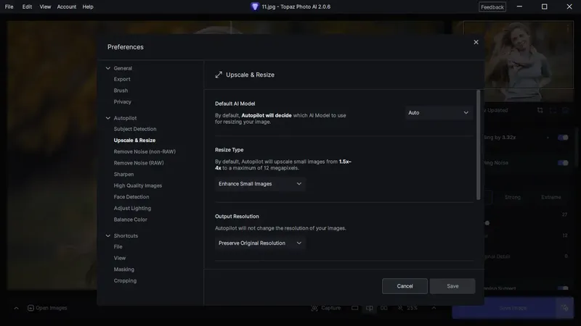Image resolution: width=581 pixels, height=326 pixels.
Task: Collapse the General section in Preferences
Action: tap(107, 68)
